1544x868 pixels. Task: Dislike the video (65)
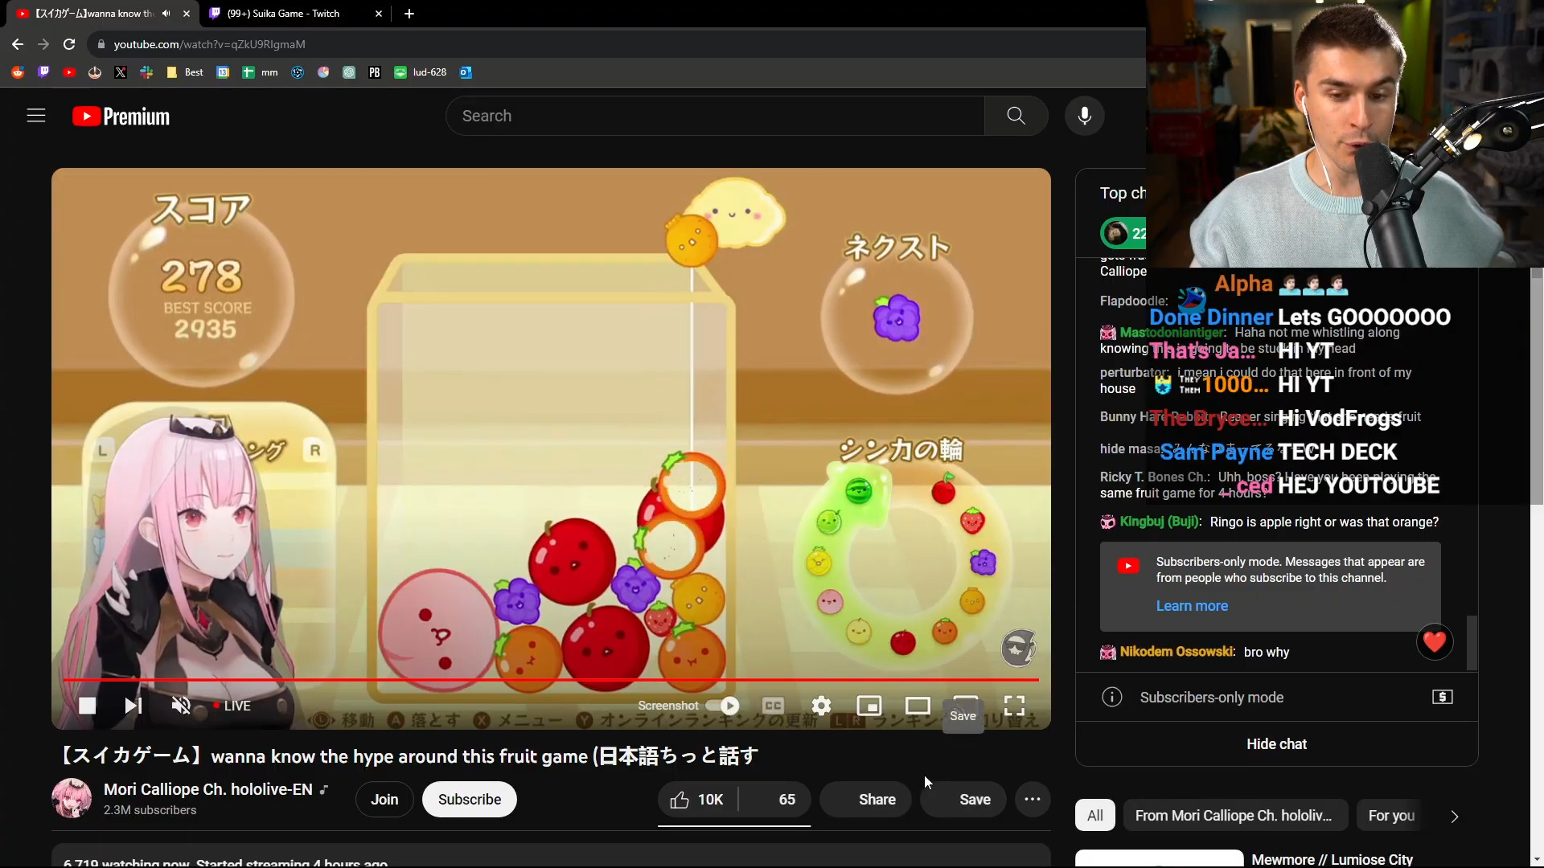pyautogui.click(x=775, y=800)
